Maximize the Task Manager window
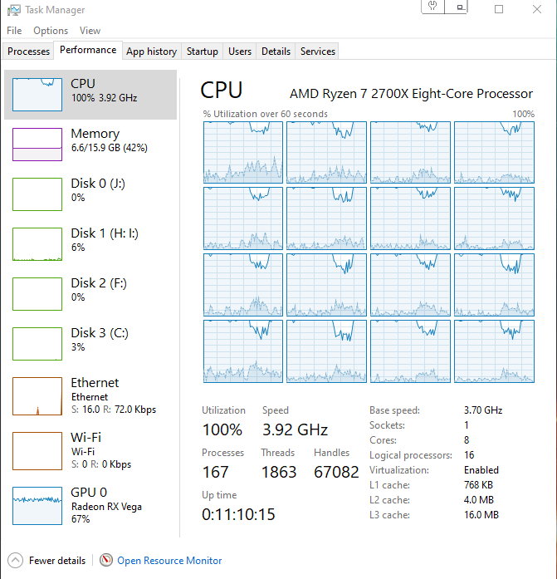This screenshot has height=579, width=557. pyautogui.click(x=499, y=9)
